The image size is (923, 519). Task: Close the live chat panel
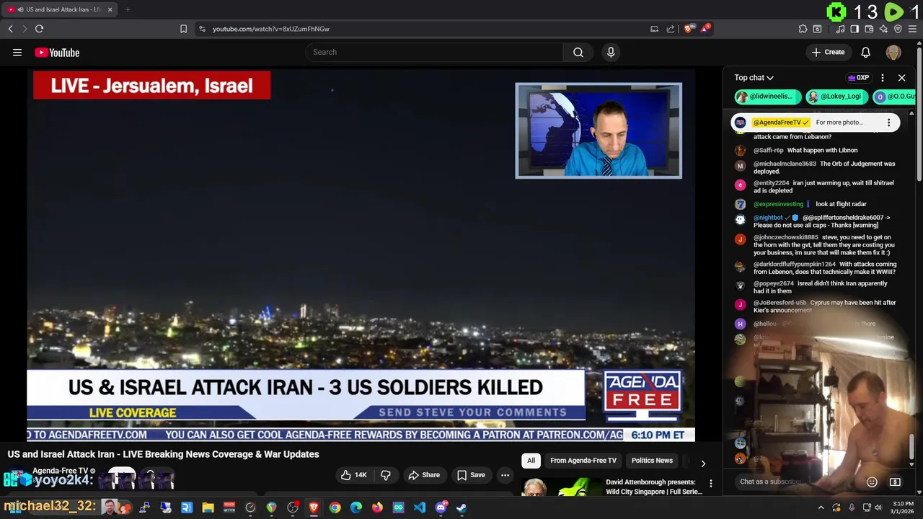[x=901, y=78]
